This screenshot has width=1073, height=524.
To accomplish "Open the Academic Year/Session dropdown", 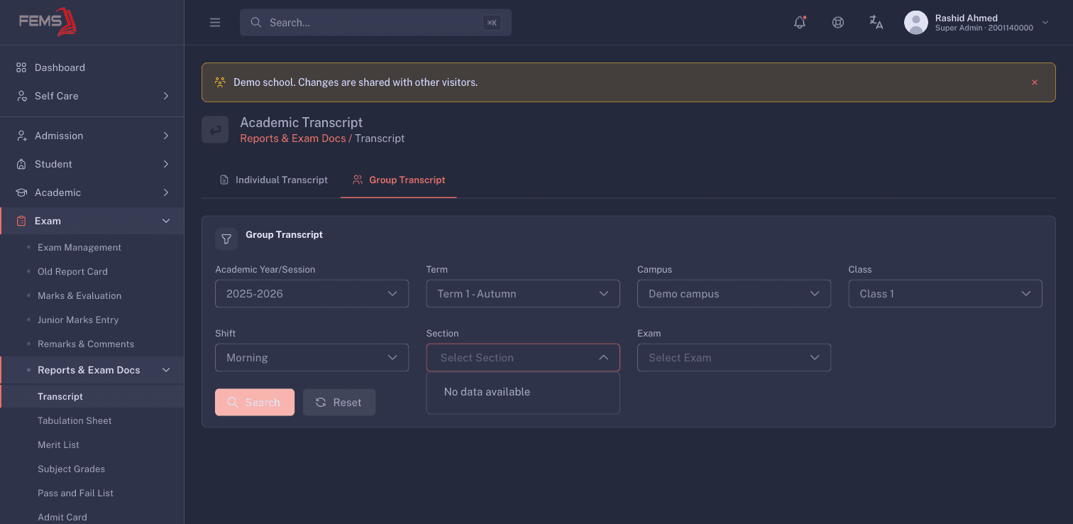I will [312, 294].
